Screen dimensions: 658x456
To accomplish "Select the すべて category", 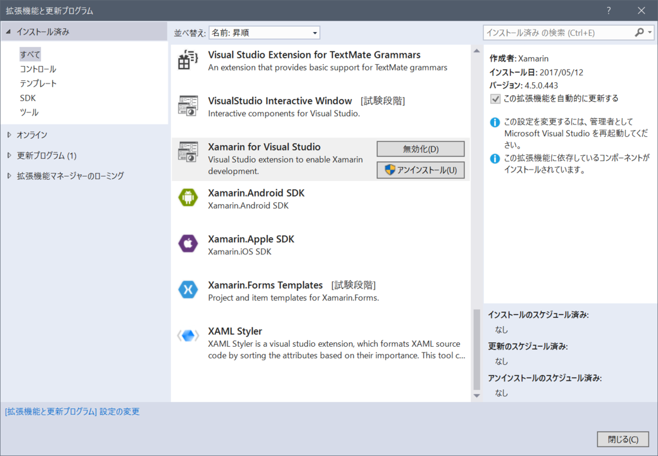I will tap(30, 55).
